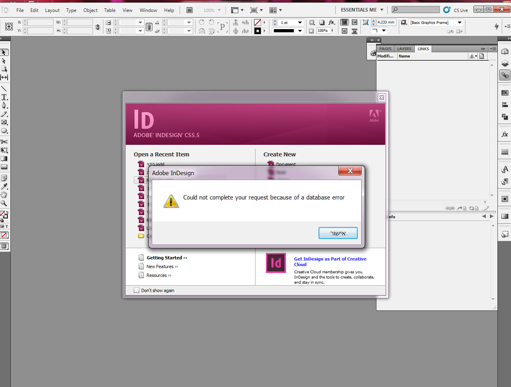Viewport: 511px width, 387px height.
Task: Click the Effects fx icon in control bar
Action: click(x=331, y=23)
